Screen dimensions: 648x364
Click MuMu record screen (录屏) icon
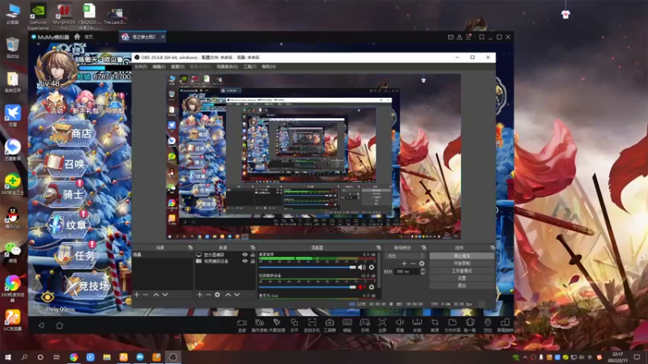[241, 322]
